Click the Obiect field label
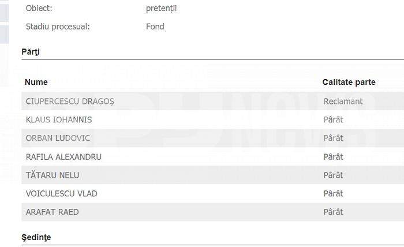 pos(39,8)
